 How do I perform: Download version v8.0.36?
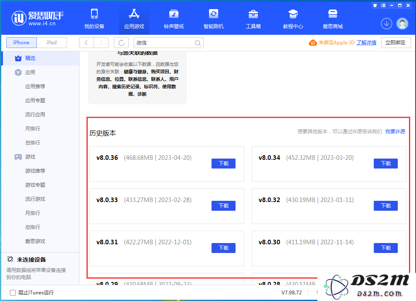[x=224, y=164]
